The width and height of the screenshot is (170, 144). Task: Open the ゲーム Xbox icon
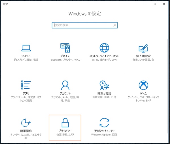coord(143,85)
